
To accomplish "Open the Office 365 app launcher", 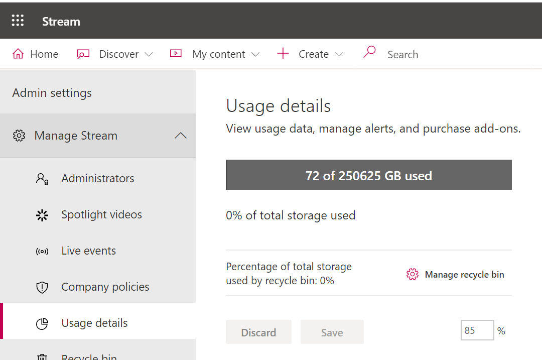I will 18,21.
